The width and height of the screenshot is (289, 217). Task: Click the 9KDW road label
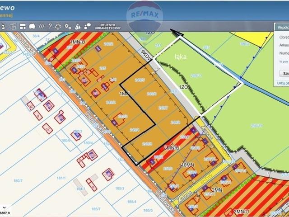coord(147,55)
